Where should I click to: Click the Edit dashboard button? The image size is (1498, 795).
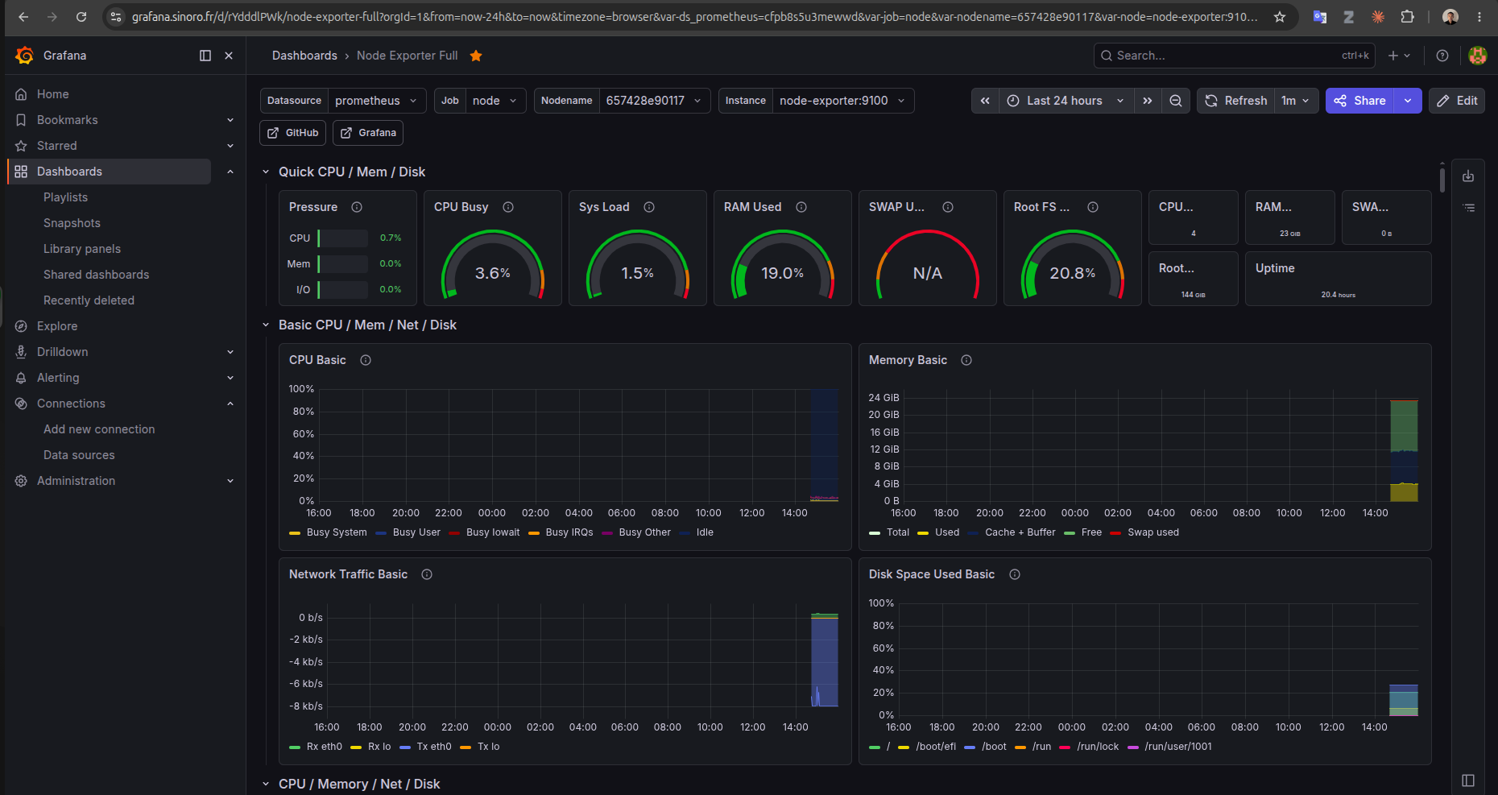coord(1457,101)
